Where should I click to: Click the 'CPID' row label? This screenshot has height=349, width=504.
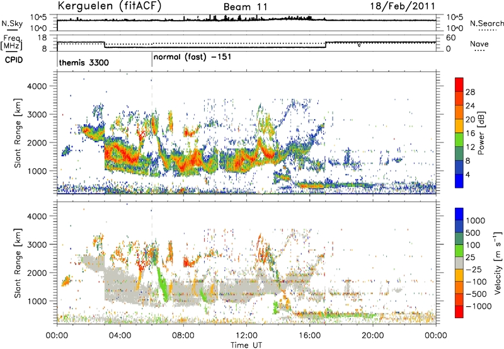(14, 60)
